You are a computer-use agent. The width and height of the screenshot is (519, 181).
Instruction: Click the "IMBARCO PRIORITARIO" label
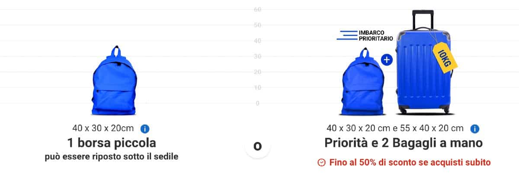coord(376,35)
